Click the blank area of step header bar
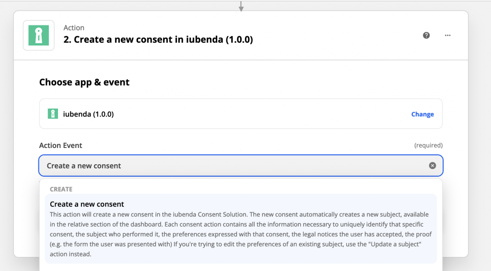The height and width of the screenshot is (271, 491). tap(336, 35)
